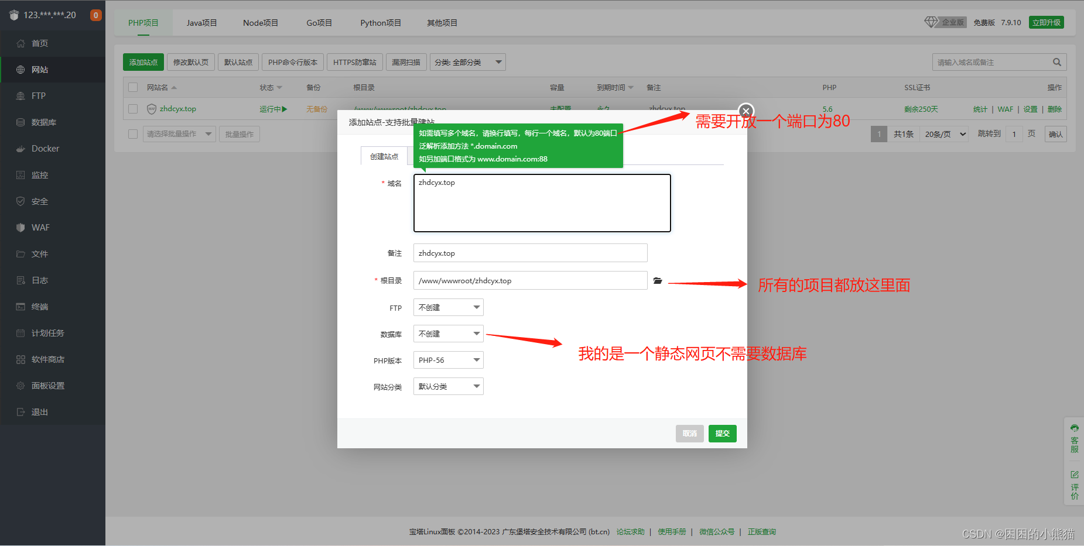Click the 退出 logout icon
The height and width of the screenshot is (546, 1084).
pyautogui.click(x=20, y=412)
